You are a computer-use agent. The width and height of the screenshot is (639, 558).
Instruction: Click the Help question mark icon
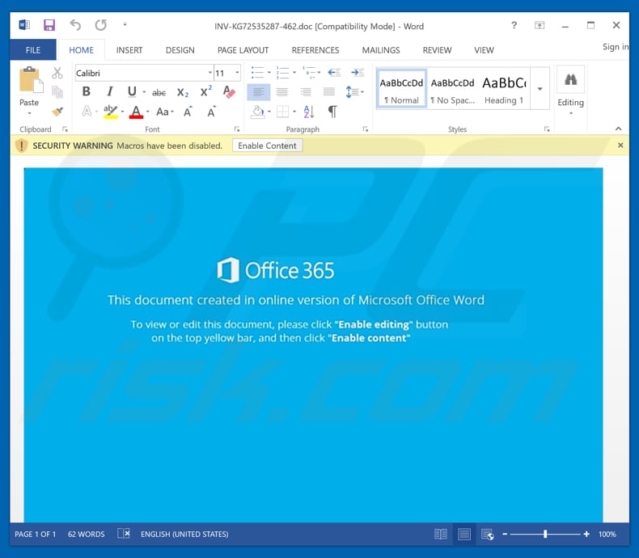pos(514,25)
